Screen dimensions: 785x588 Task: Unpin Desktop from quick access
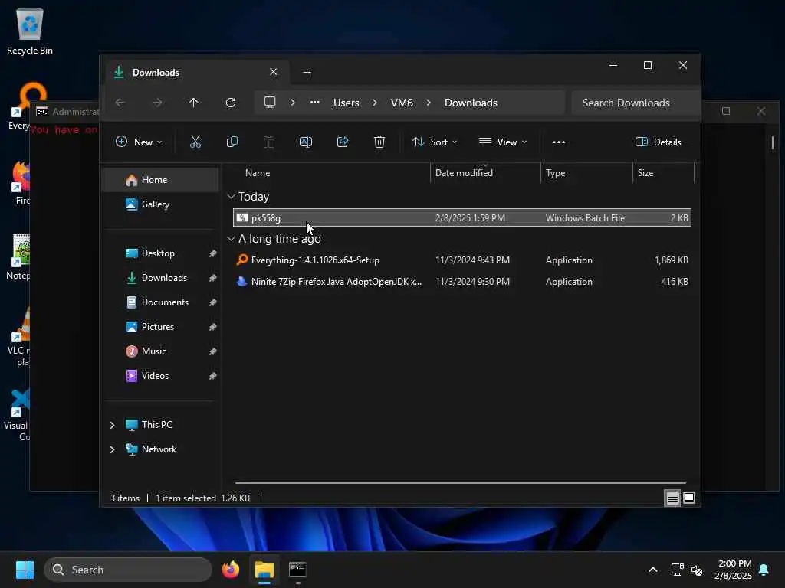(213, 253)
